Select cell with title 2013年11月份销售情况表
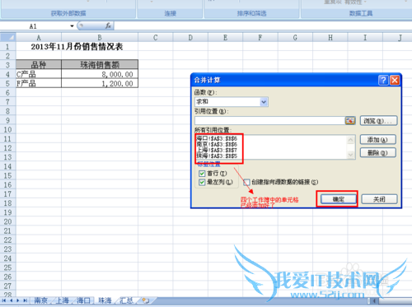 click(77, 47)
